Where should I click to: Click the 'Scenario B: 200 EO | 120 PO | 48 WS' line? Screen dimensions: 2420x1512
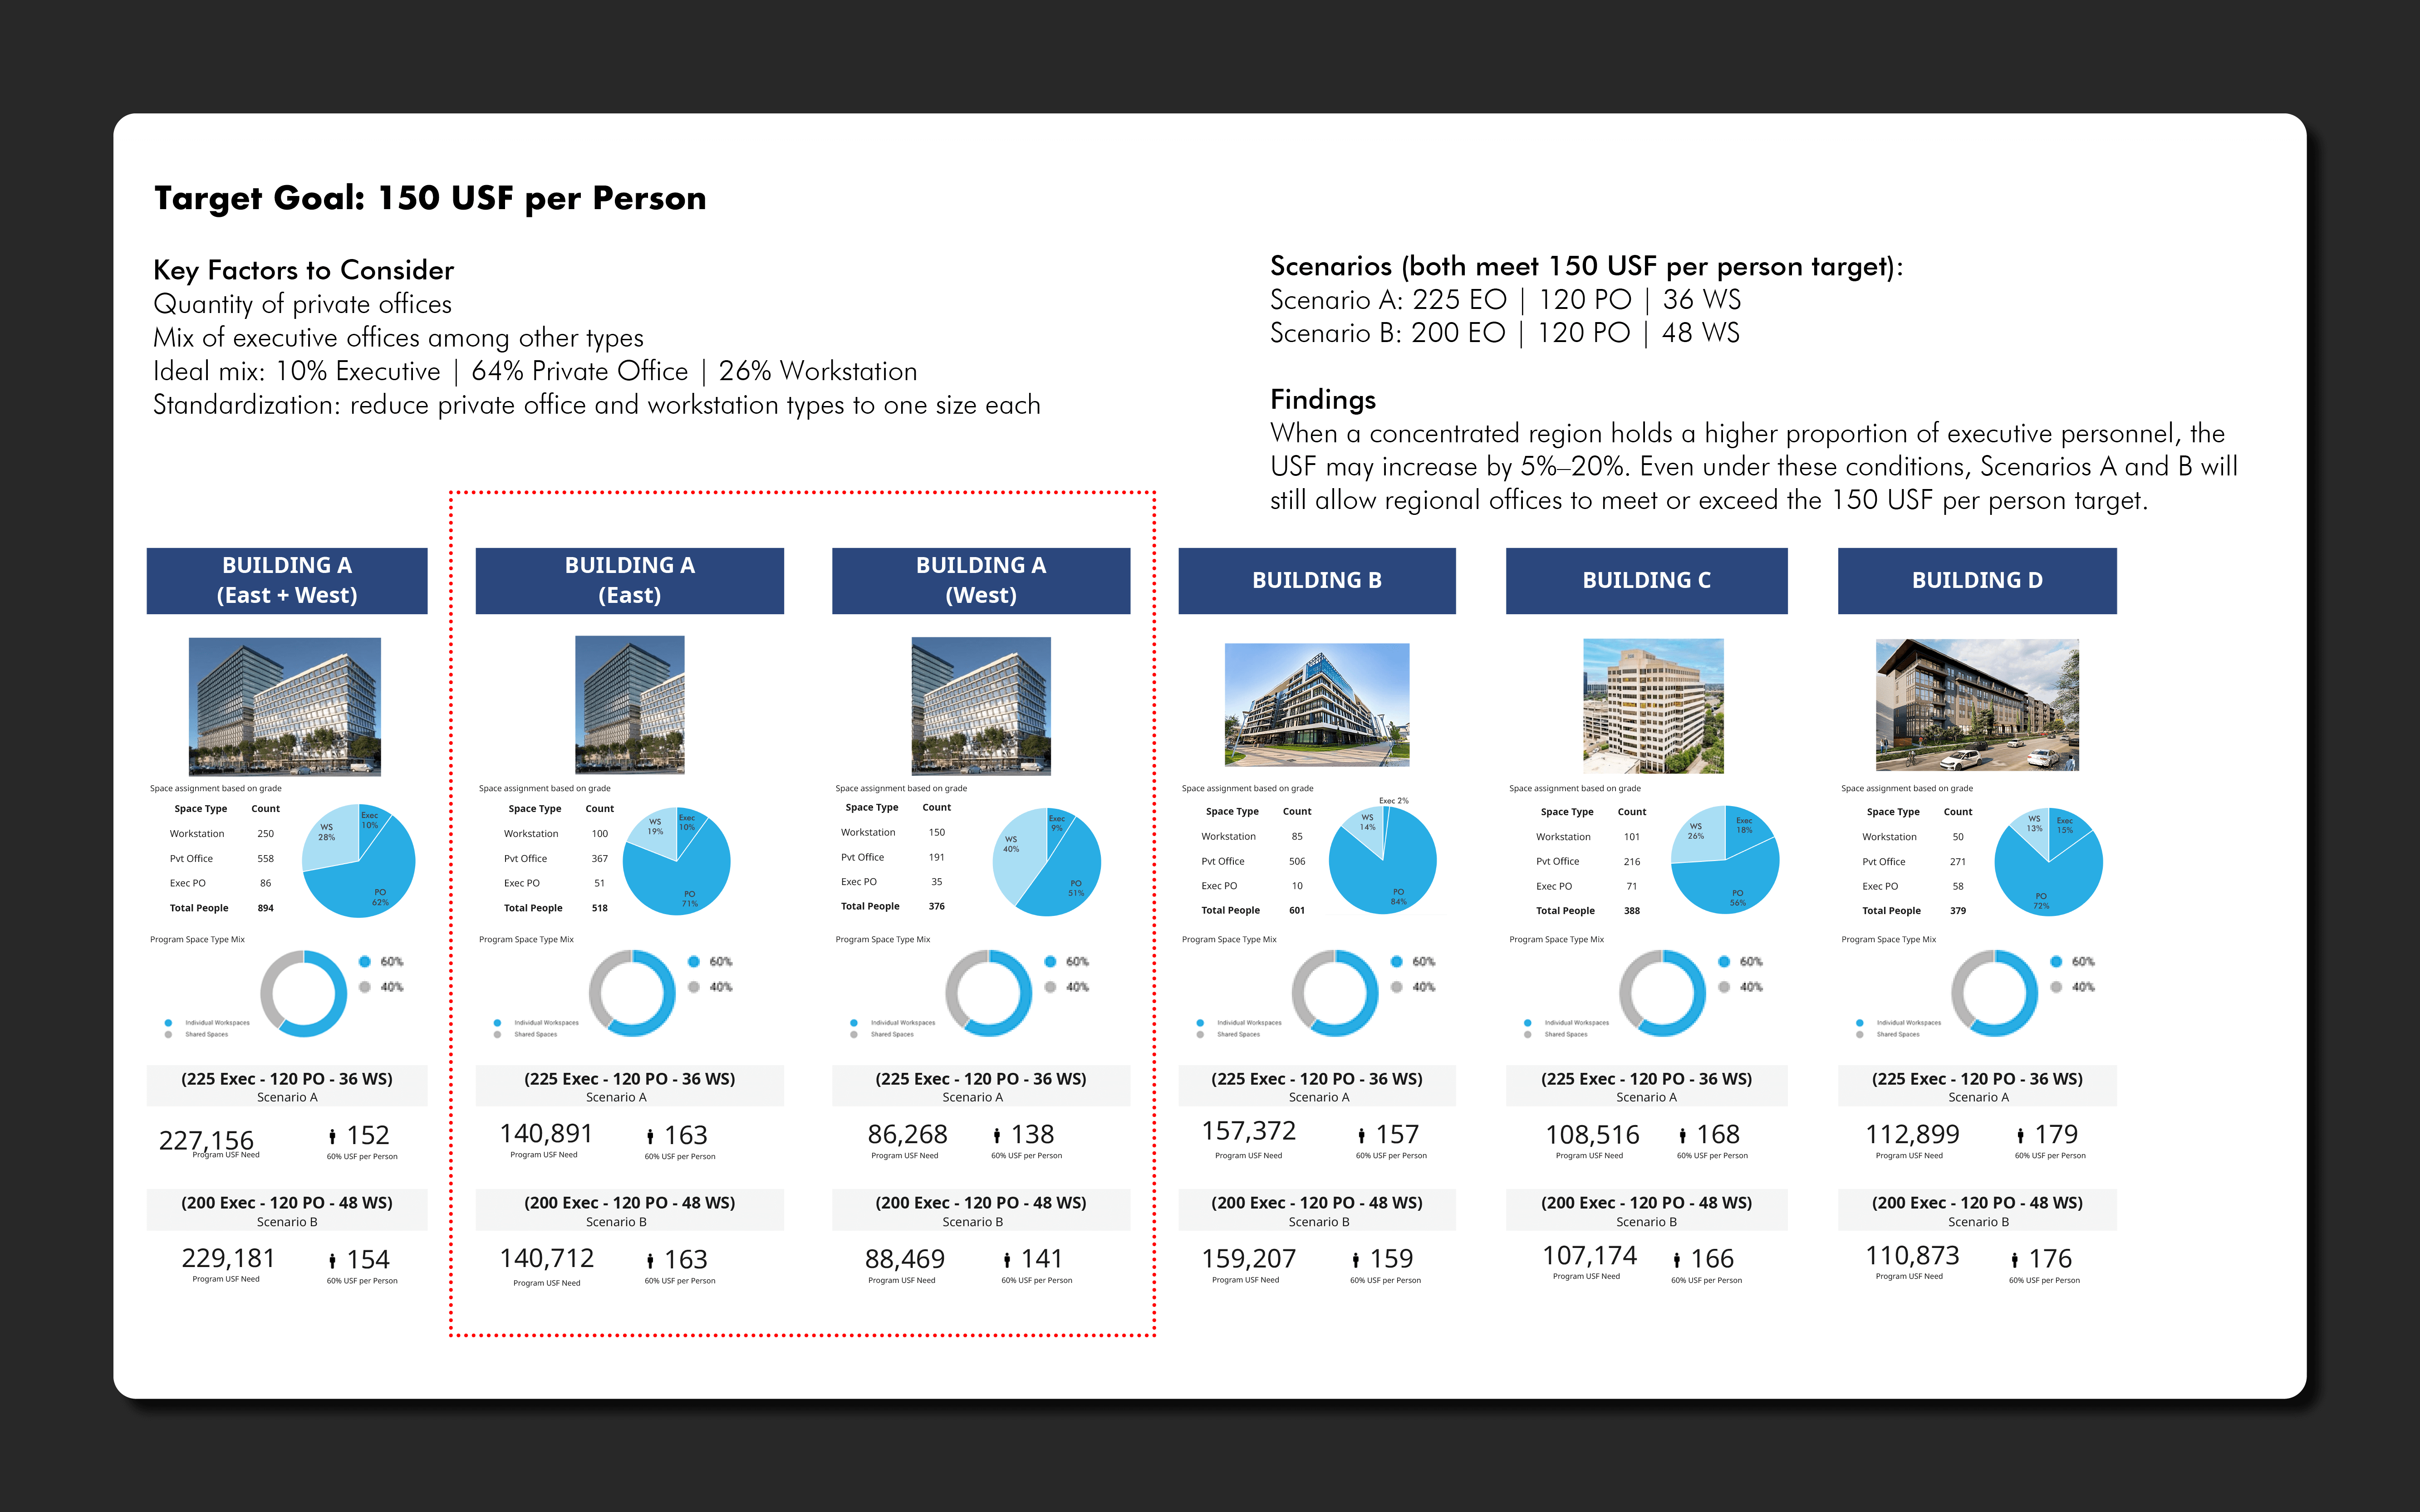[x=1505, y=333]
